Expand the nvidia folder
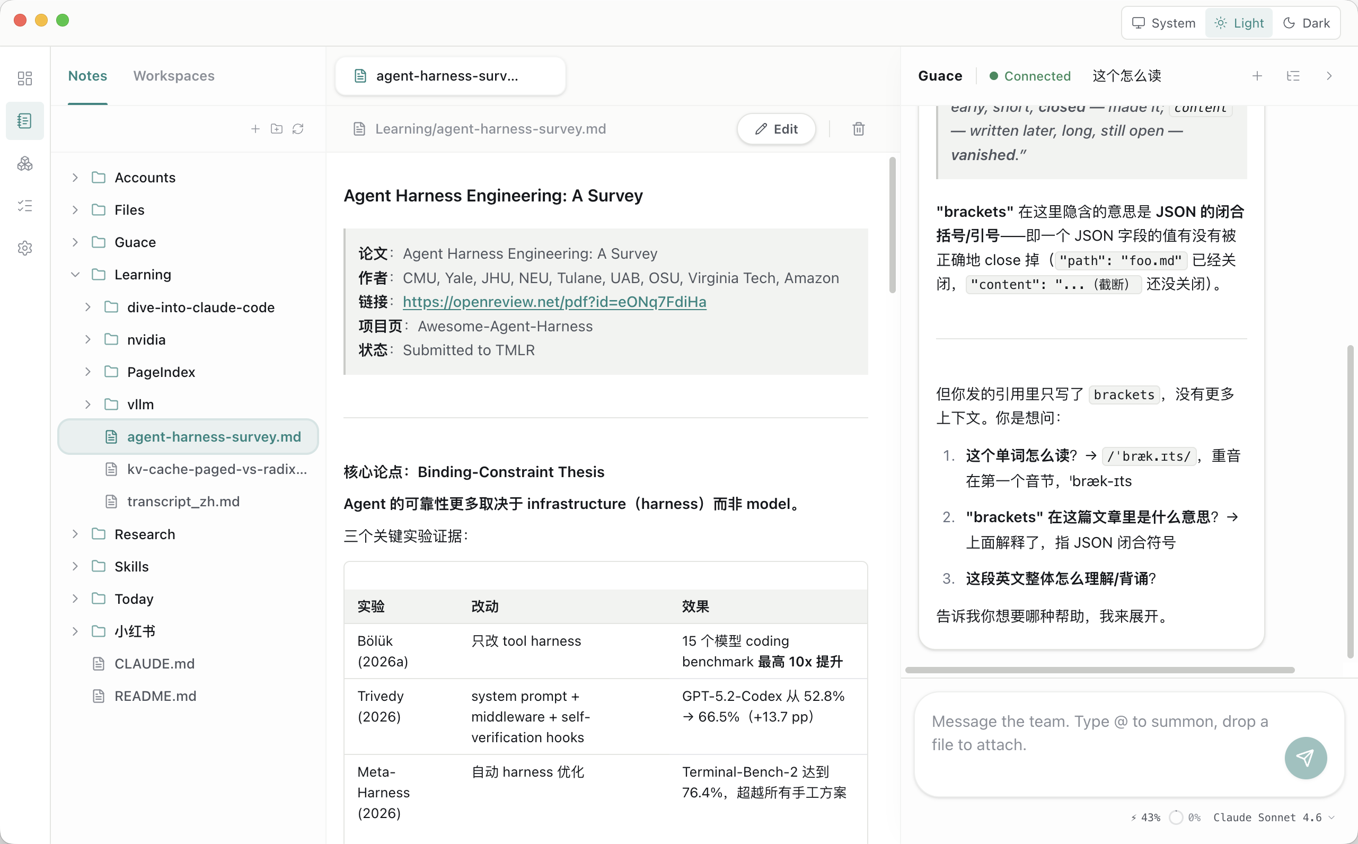Viewport: 1358px width, 844px height. tap(87, 339)
